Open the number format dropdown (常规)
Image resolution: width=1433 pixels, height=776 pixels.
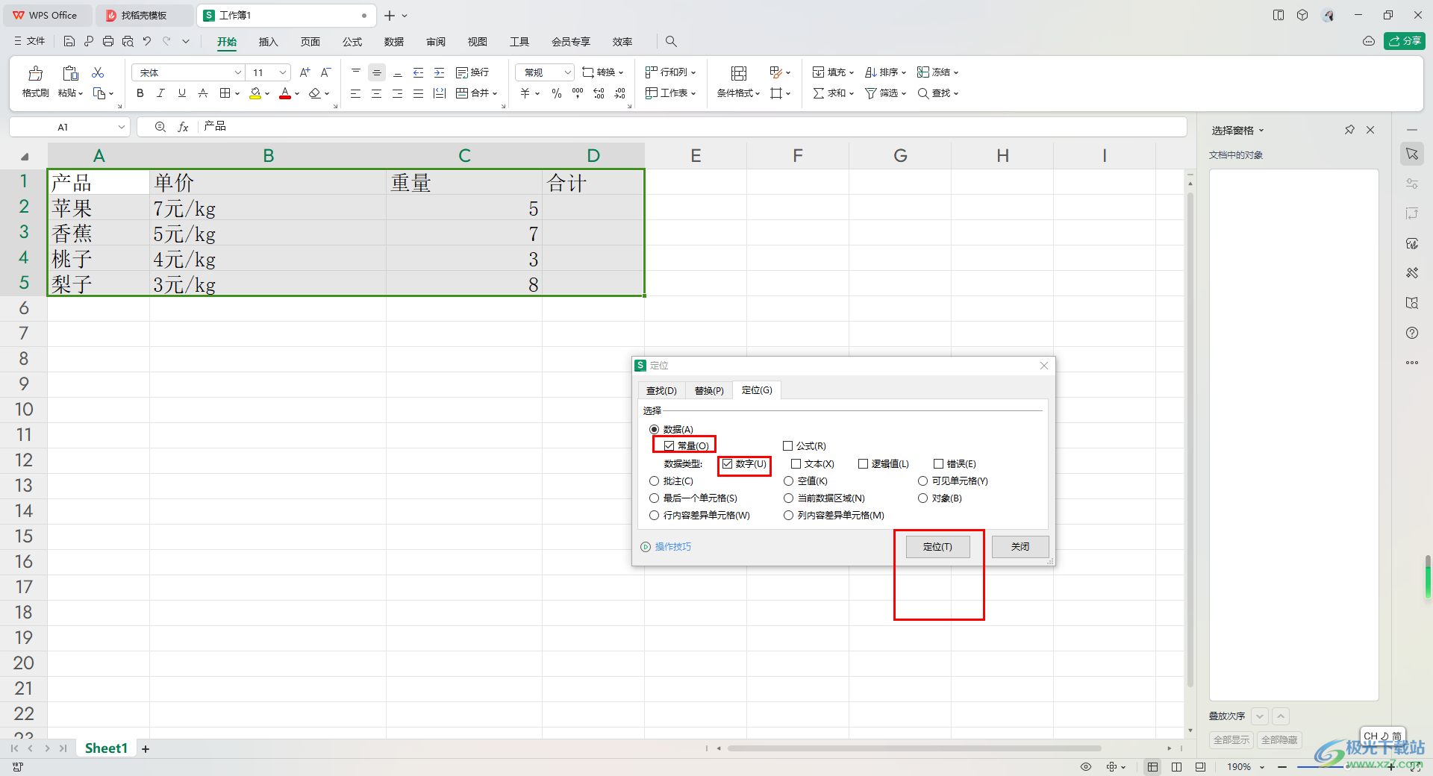(567, 72)
